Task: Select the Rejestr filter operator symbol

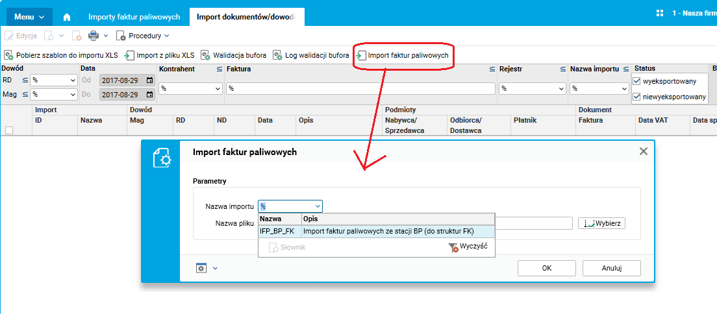Action: (x=563, y=69)
